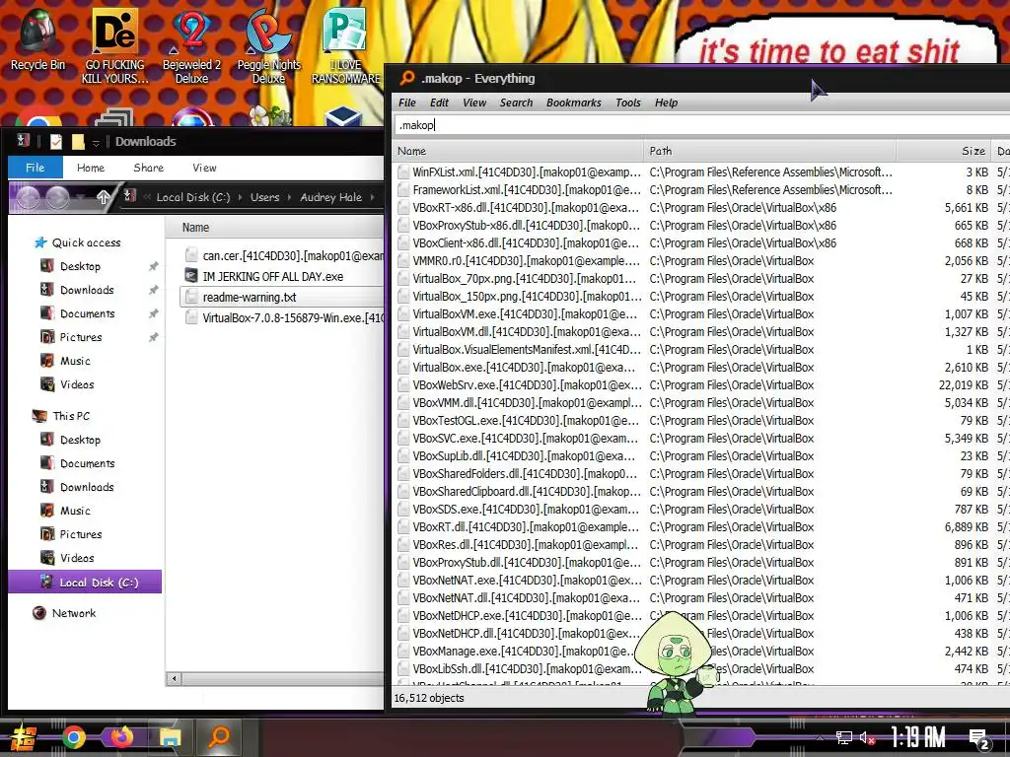Viewport: 1010px width, 757px height.
Task: Click the Up arrow in File Explorer
Action: 103,197
